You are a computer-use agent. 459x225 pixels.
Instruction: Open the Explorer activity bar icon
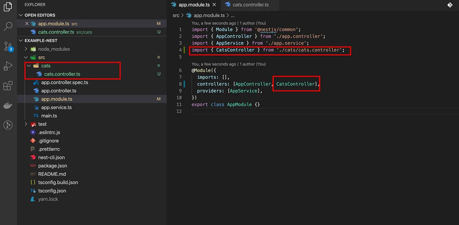point(8,7)
